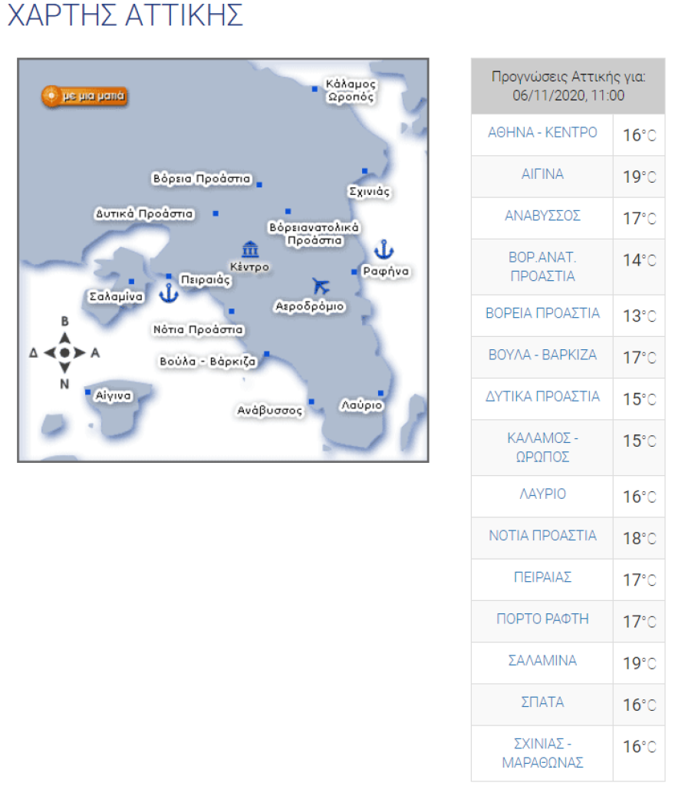
Task: Click the compass rose on the map
Action: (x=64, y=352)
